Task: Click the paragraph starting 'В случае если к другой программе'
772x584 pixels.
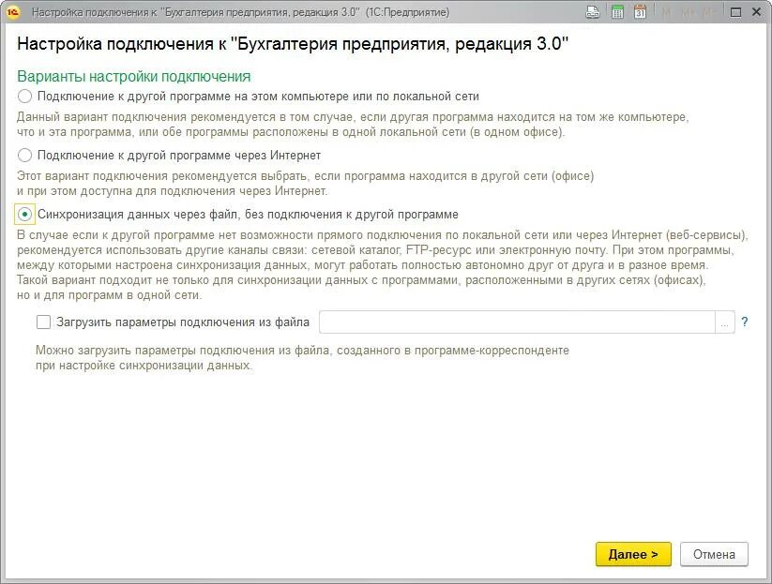Action: coord(383,265)
